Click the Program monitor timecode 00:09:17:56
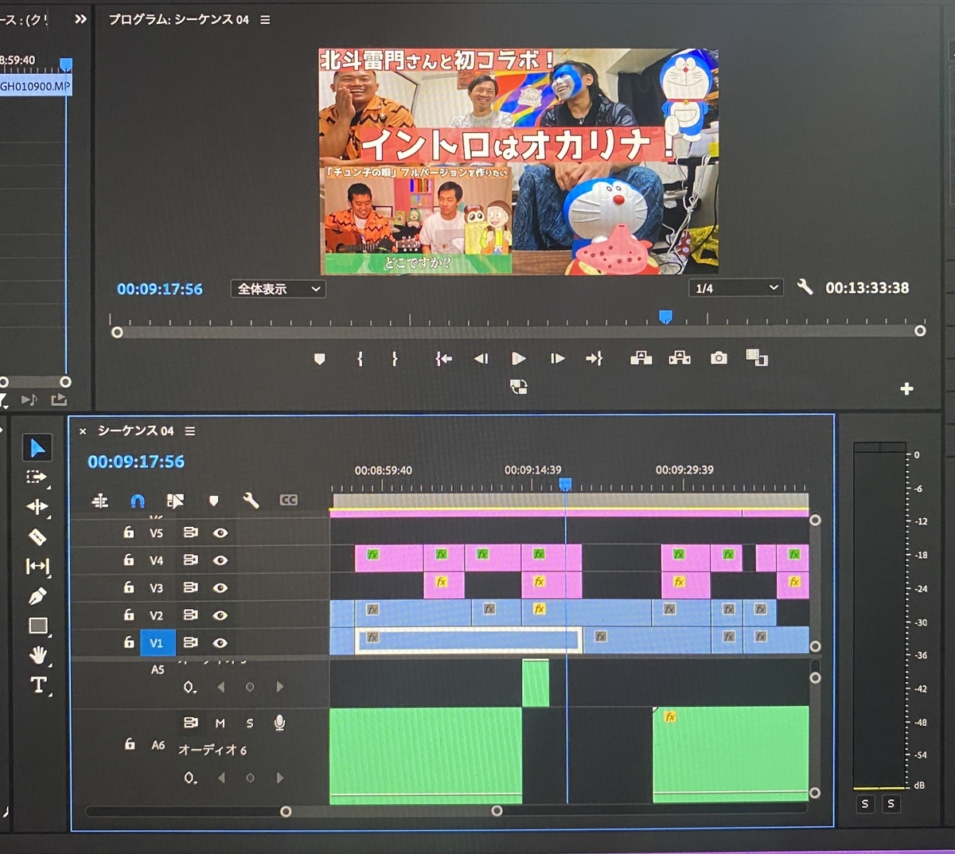Screen dimensions: 955x854 160,289
